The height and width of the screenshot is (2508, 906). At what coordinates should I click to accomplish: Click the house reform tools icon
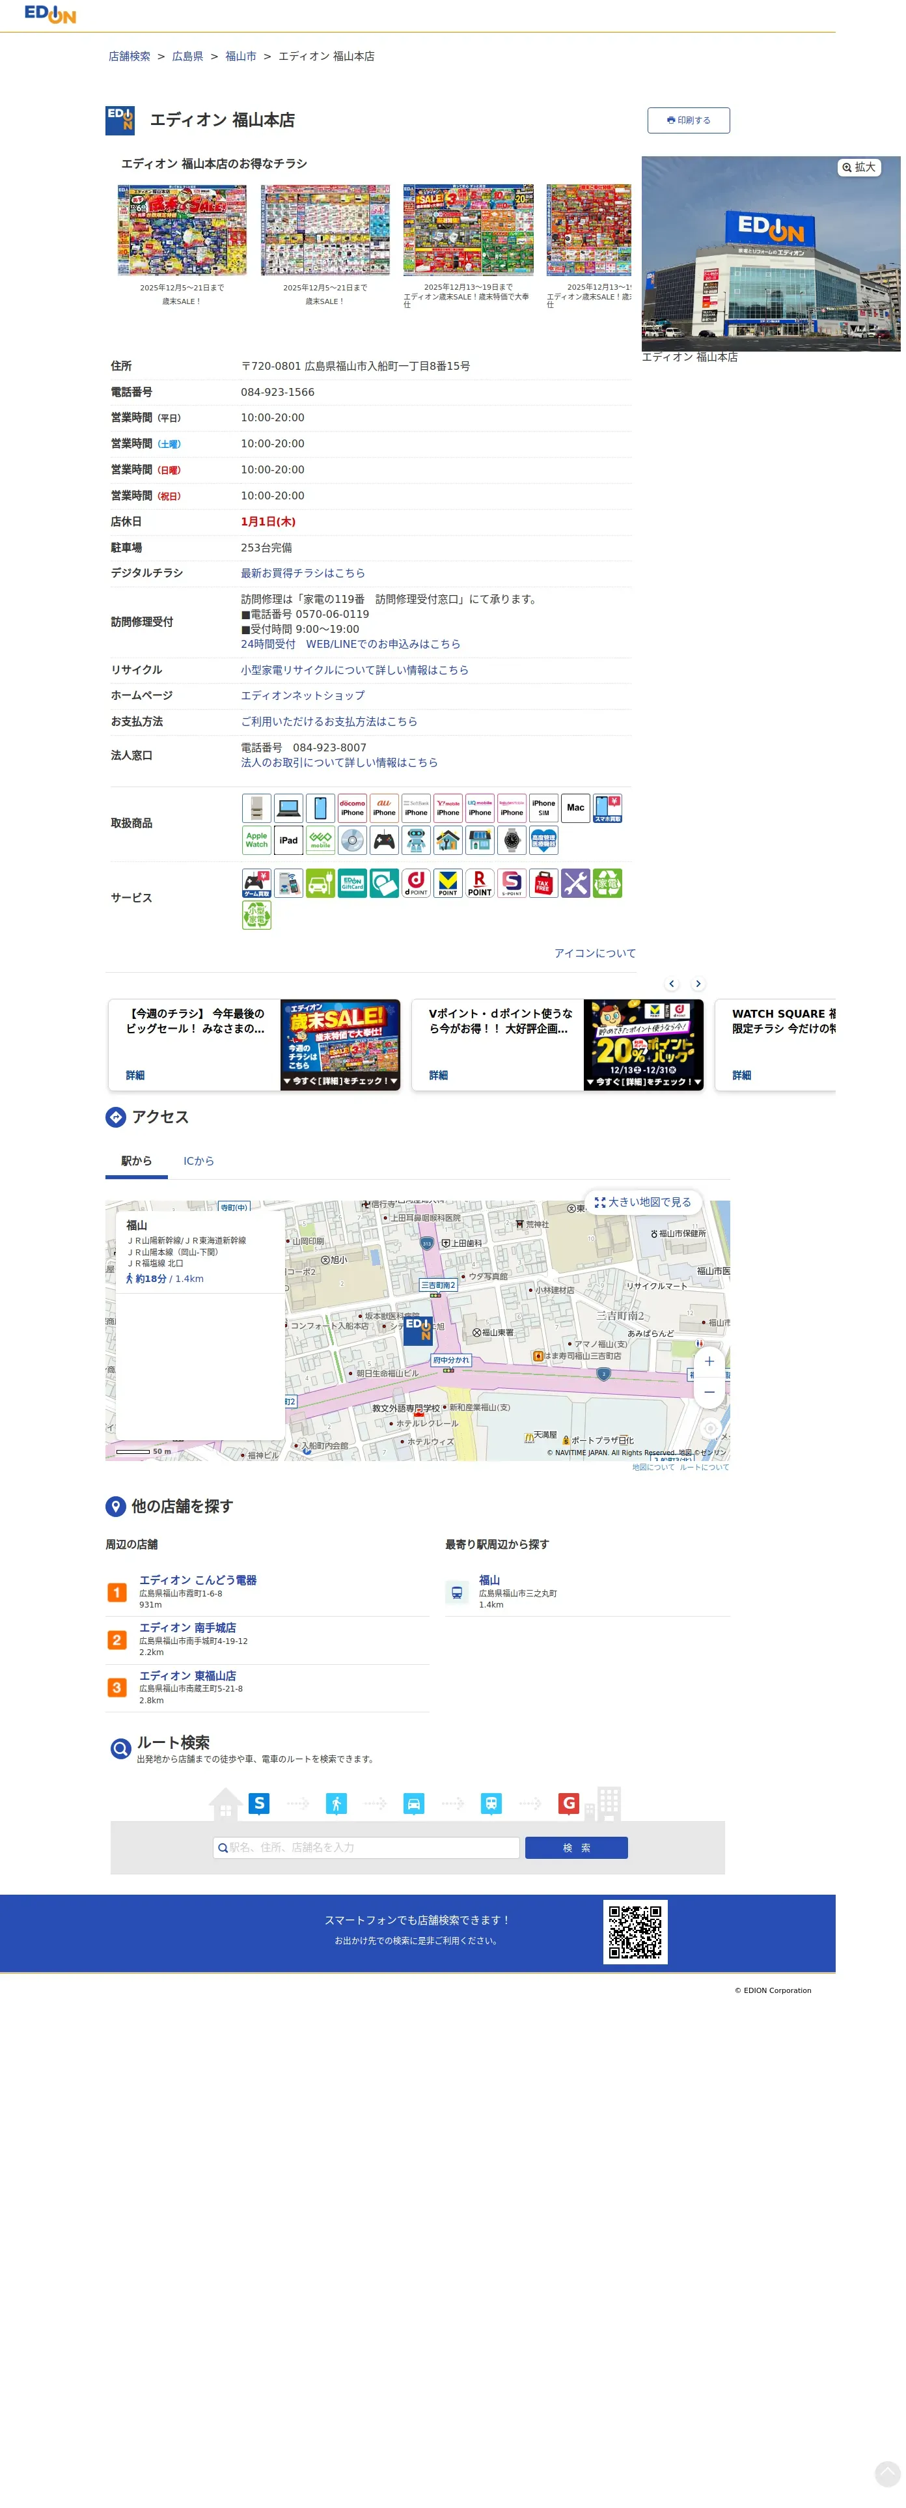click(448, 839)
